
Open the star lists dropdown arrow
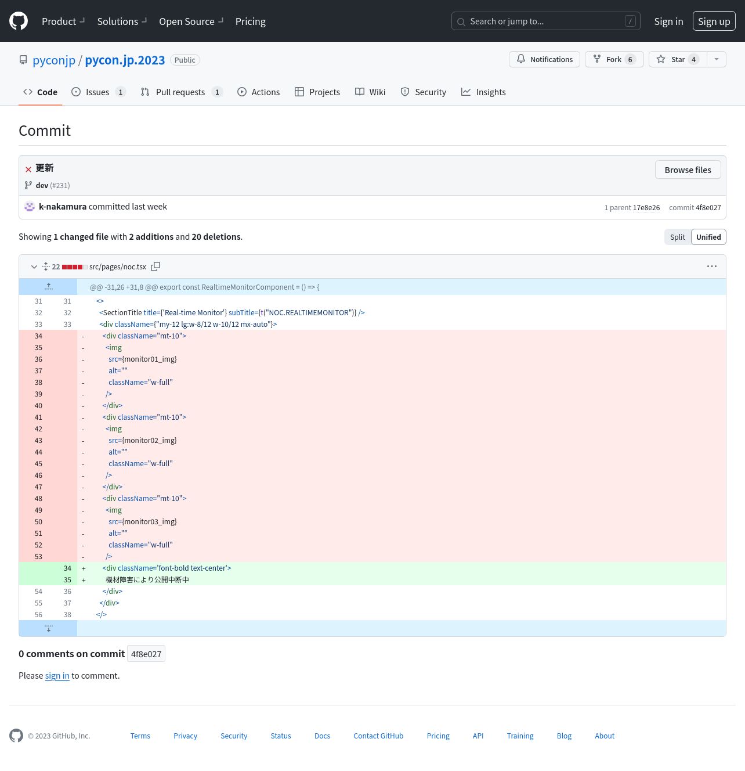pos(717,59)
